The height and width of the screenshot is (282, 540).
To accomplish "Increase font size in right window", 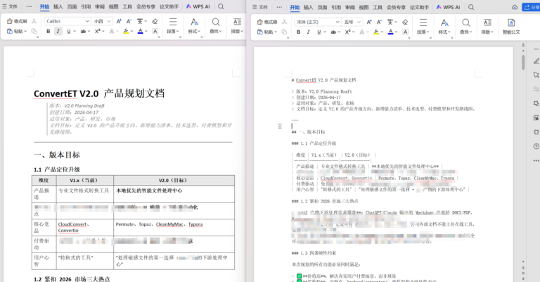I will 369,22.
